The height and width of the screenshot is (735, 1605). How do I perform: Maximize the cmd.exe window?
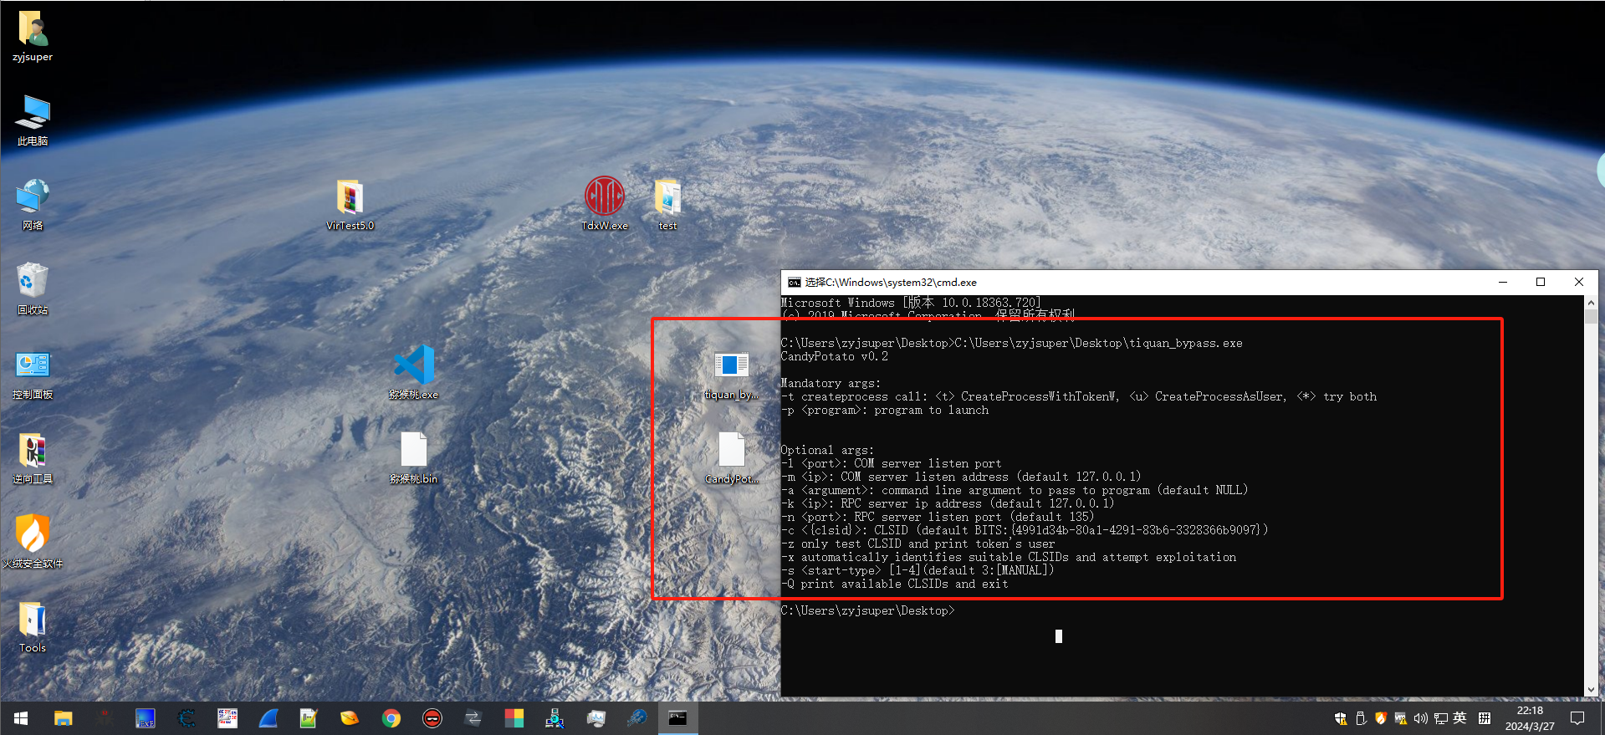click(1541, 283)
